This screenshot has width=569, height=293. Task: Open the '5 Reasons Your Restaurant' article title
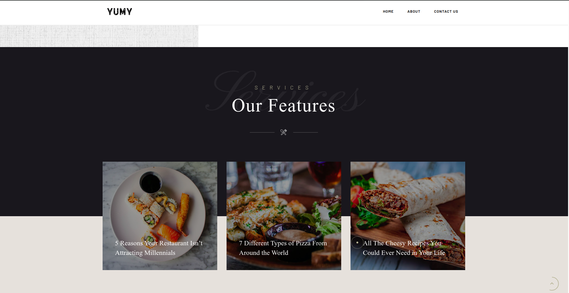(x=159, y=248)
